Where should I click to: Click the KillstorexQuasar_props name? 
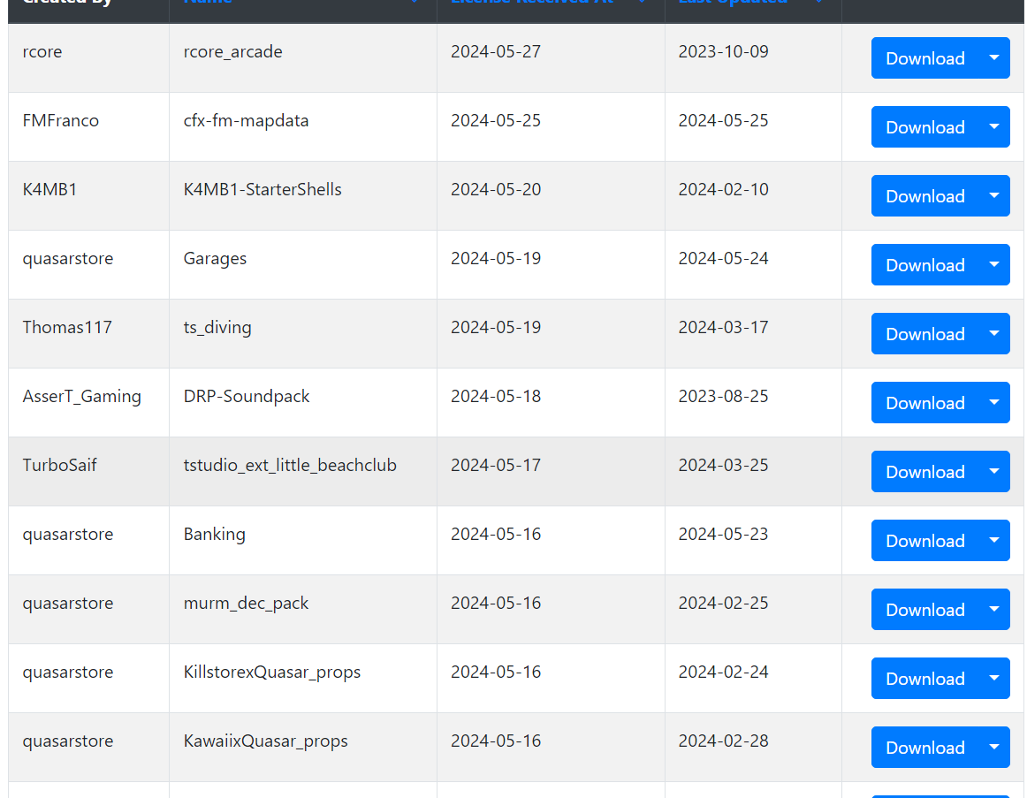click(272, 672)
